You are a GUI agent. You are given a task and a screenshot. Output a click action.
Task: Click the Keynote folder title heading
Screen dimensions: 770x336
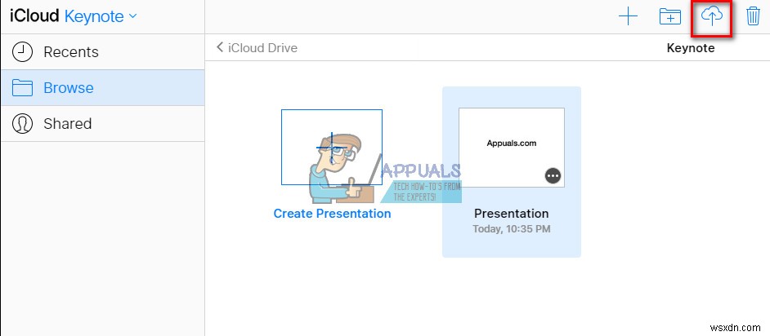(691, 48)
